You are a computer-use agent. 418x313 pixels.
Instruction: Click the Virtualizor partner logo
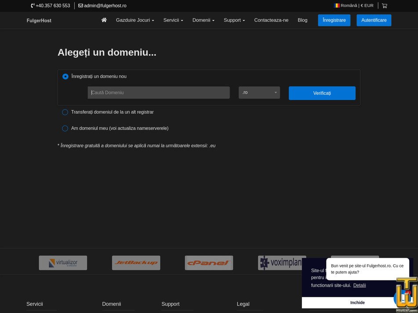tap(62, 263)
